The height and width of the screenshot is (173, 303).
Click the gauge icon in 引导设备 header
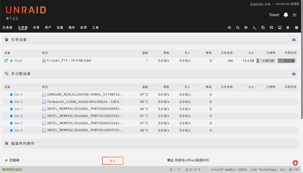coord(294,40)
